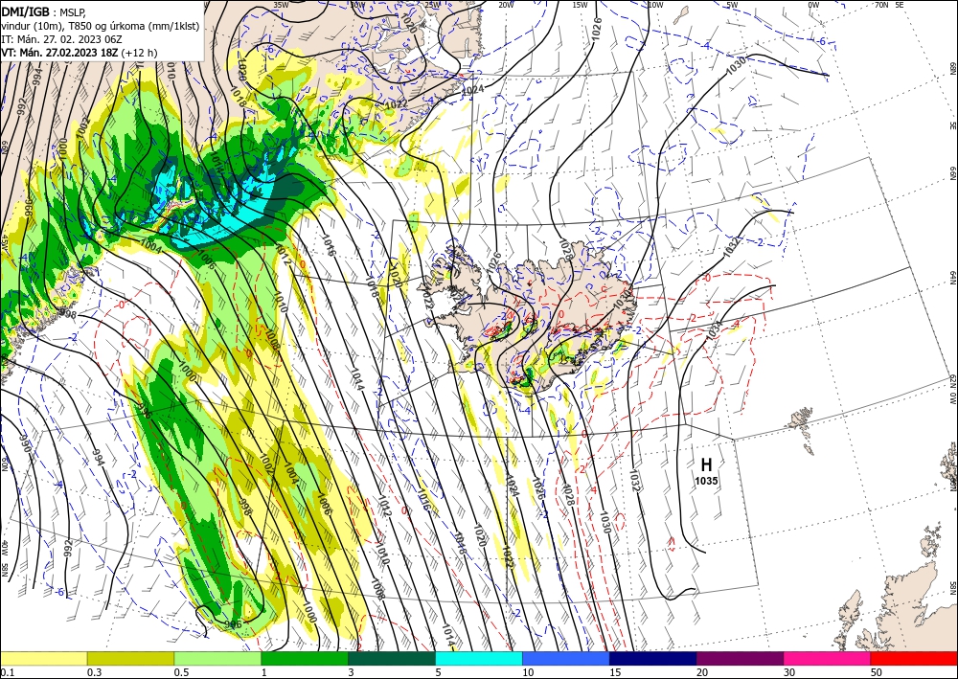Click the pink 30–50 legend swatch
This screenshot has width=958, height=679.
click(x=828, y=658)
